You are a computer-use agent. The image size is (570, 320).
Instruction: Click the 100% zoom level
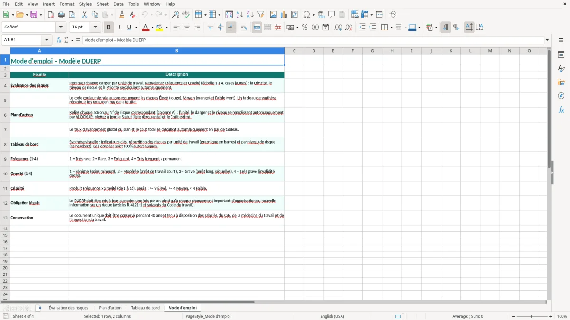(x=562, y=316)
